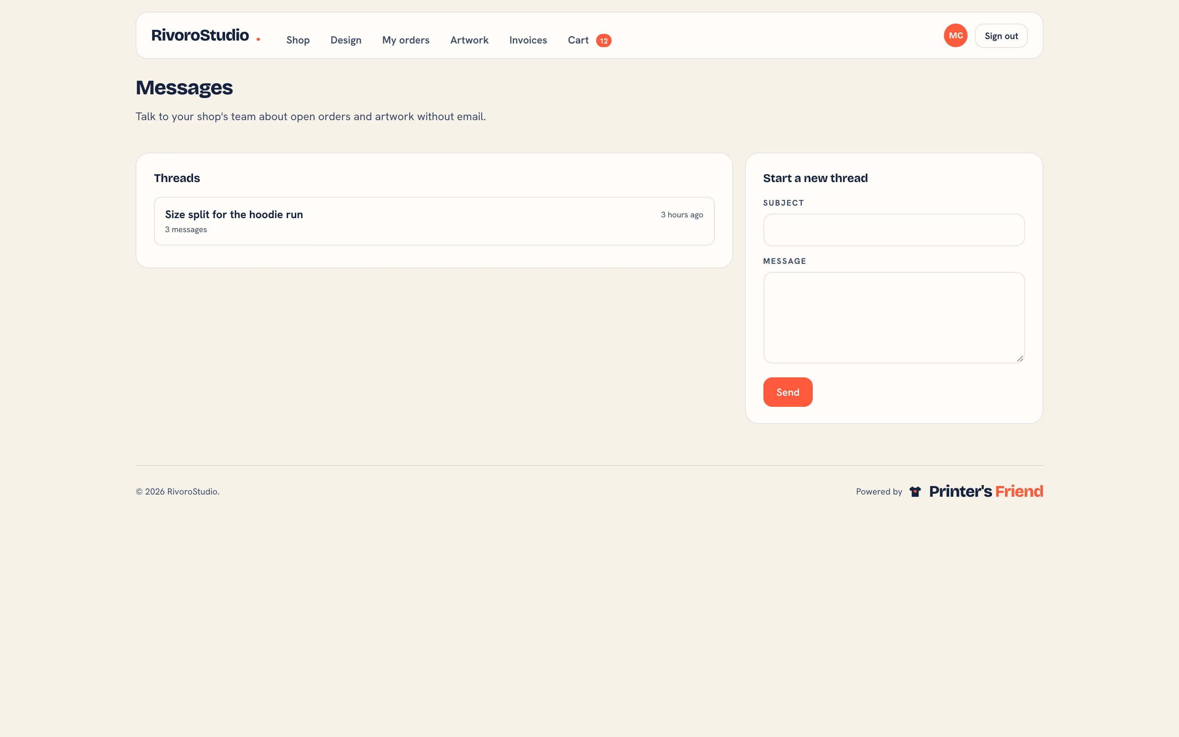Click the RivoroStudio logo
Viewport: 1179px width, 737px height.
(200, 35)
